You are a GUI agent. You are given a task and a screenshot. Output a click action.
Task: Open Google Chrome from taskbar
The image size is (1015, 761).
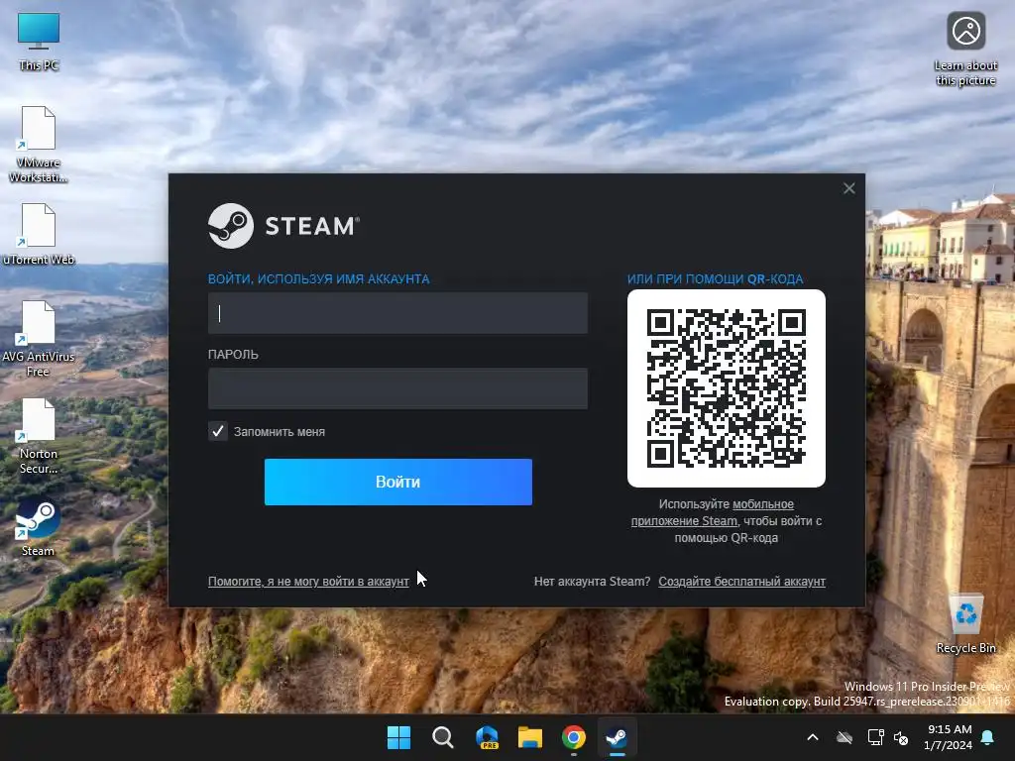click(574, 737)
